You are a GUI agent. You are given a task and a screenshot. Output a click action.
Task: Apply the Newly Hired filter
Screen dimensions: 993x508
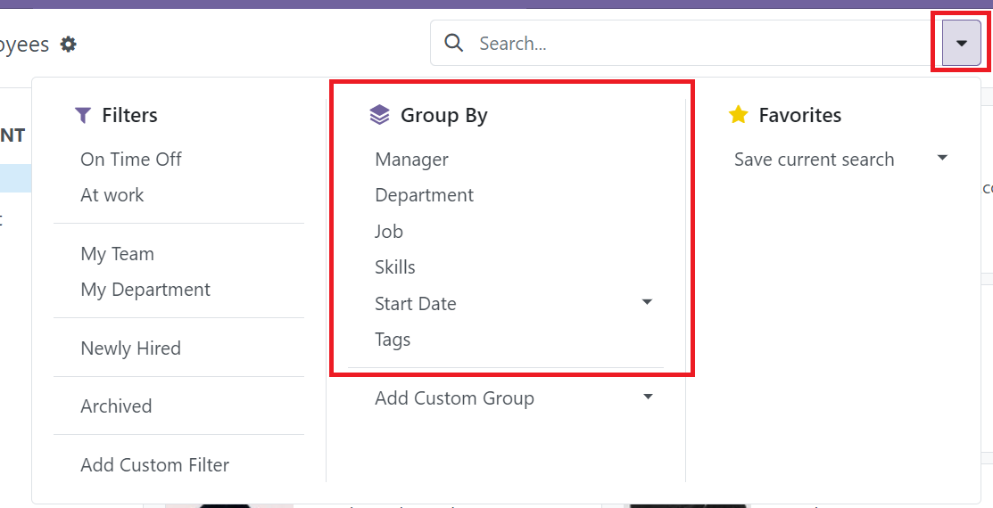coord(131,348)
